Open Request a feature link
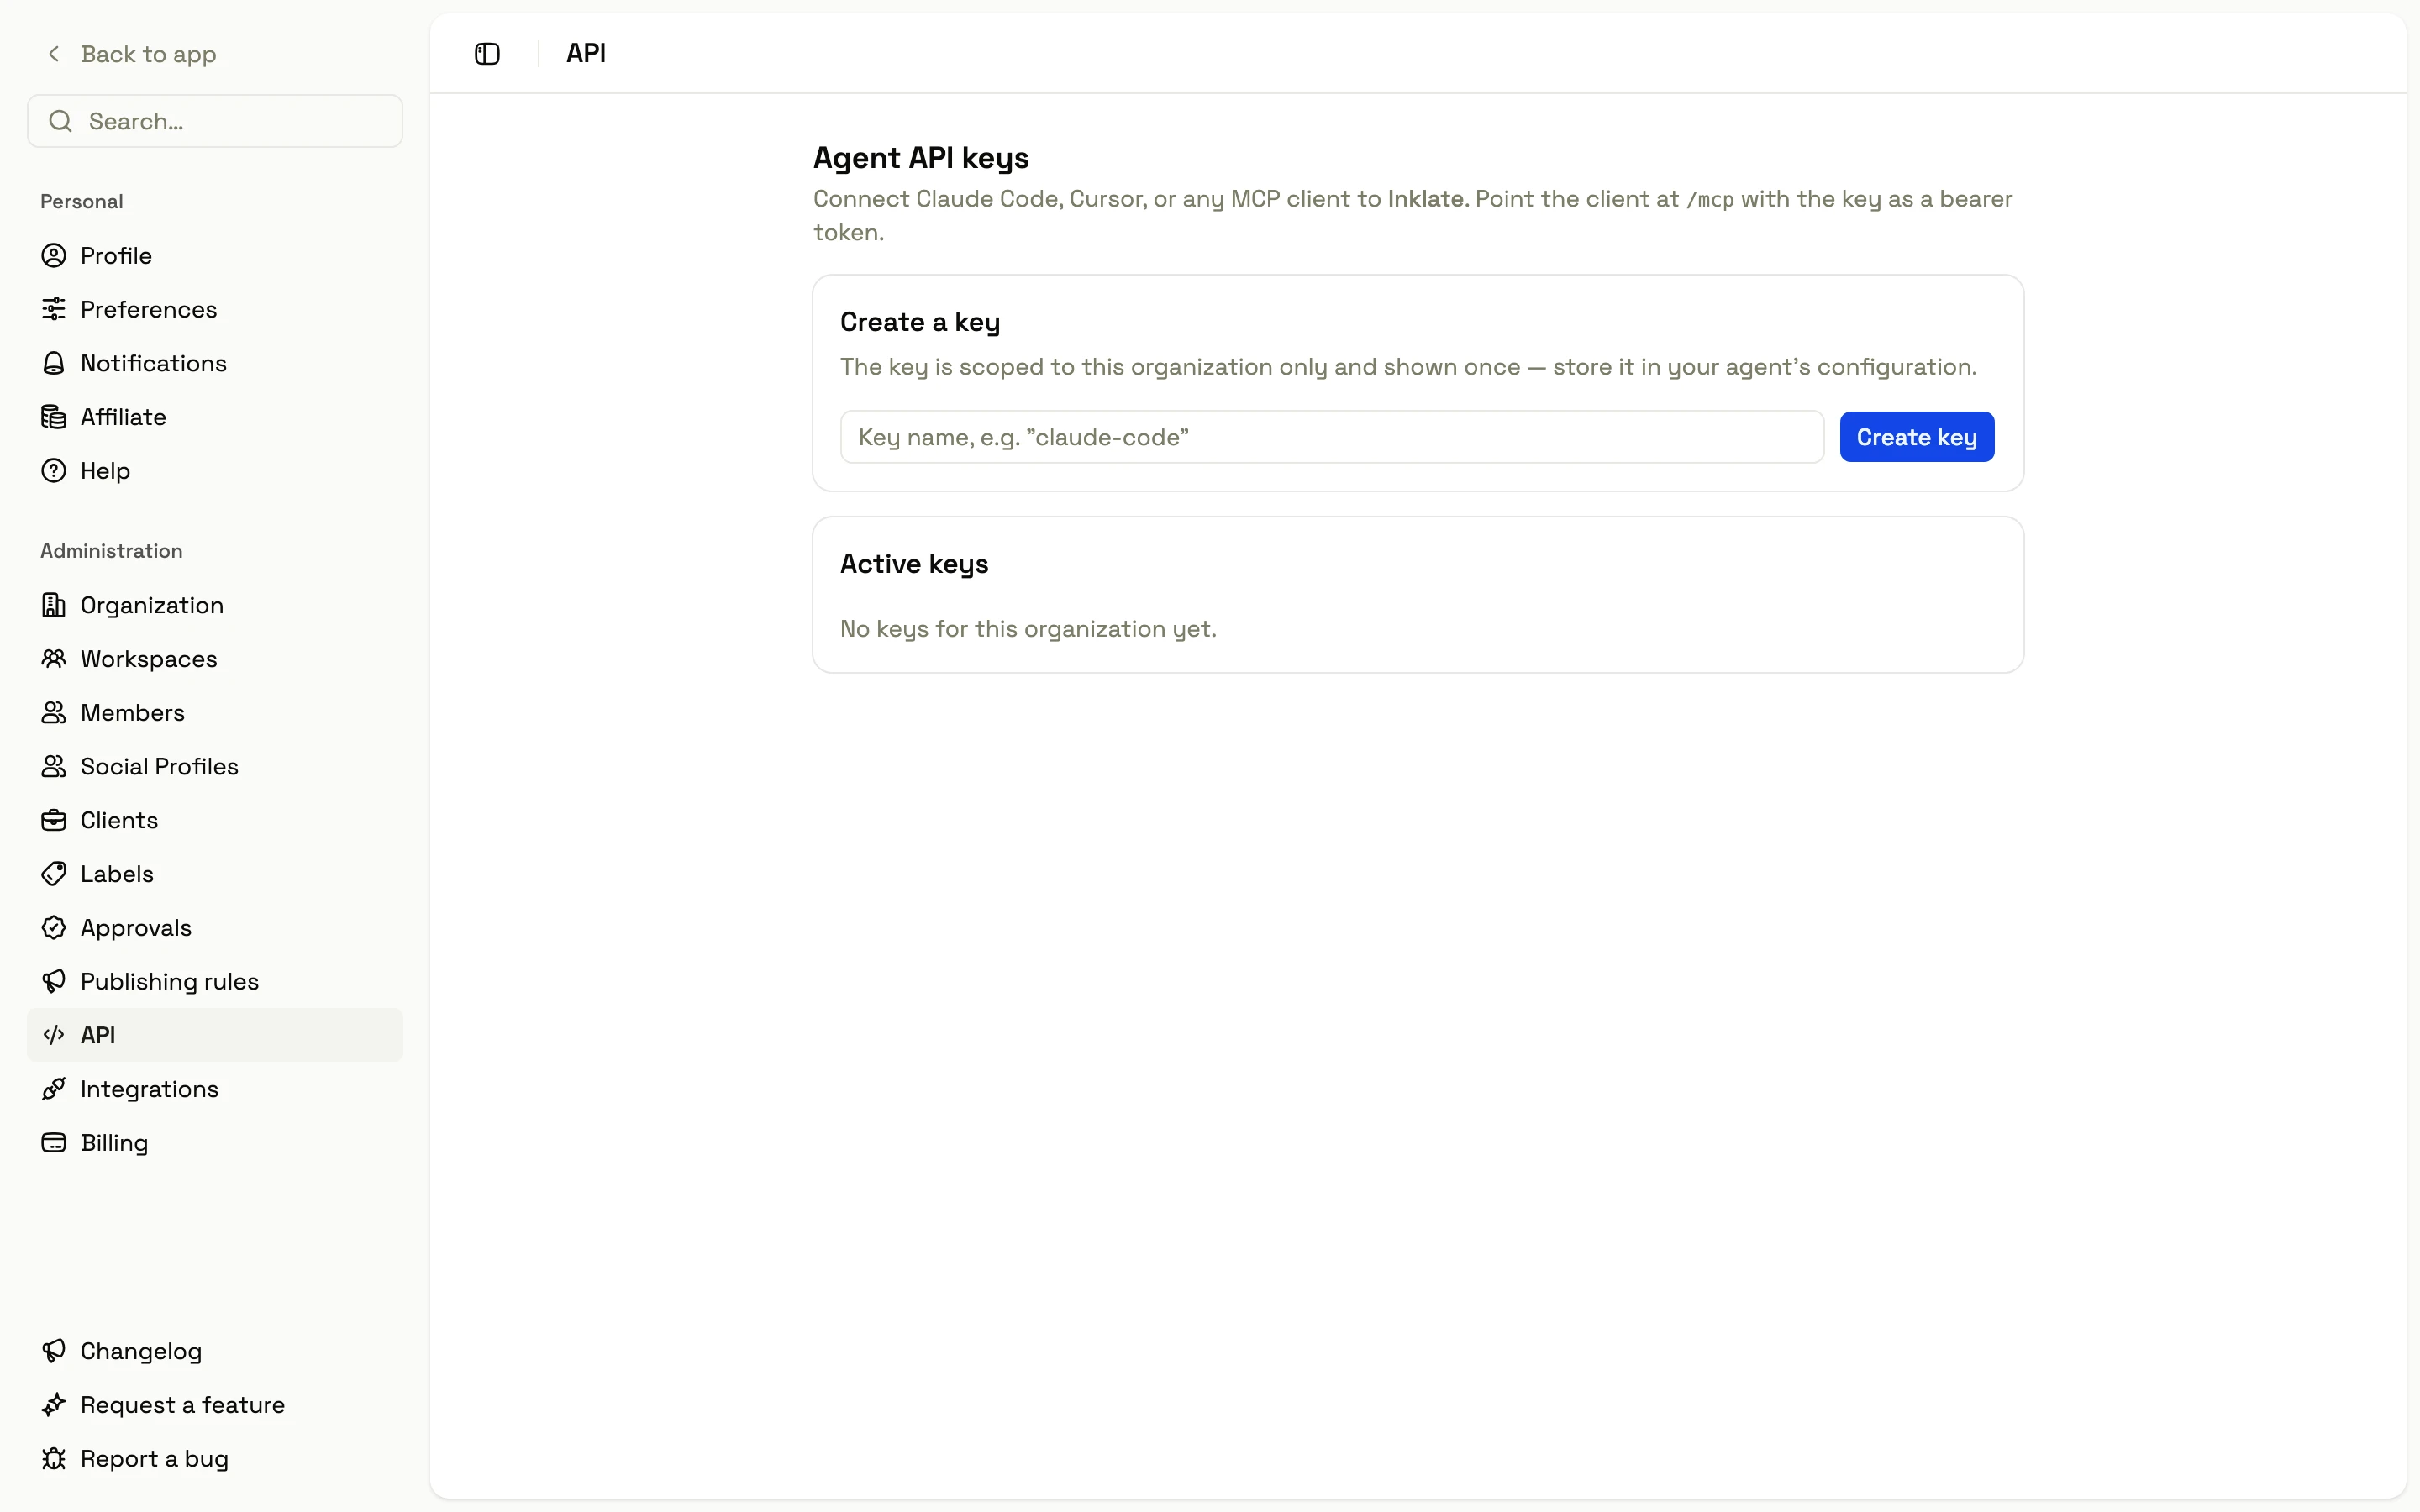This screenshot has height=1512, width=2420. coord(215,1405)
